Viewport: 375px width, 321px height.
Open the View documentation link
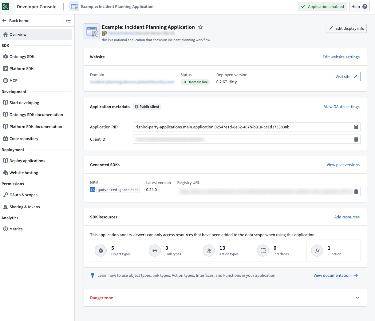[335, 275]
